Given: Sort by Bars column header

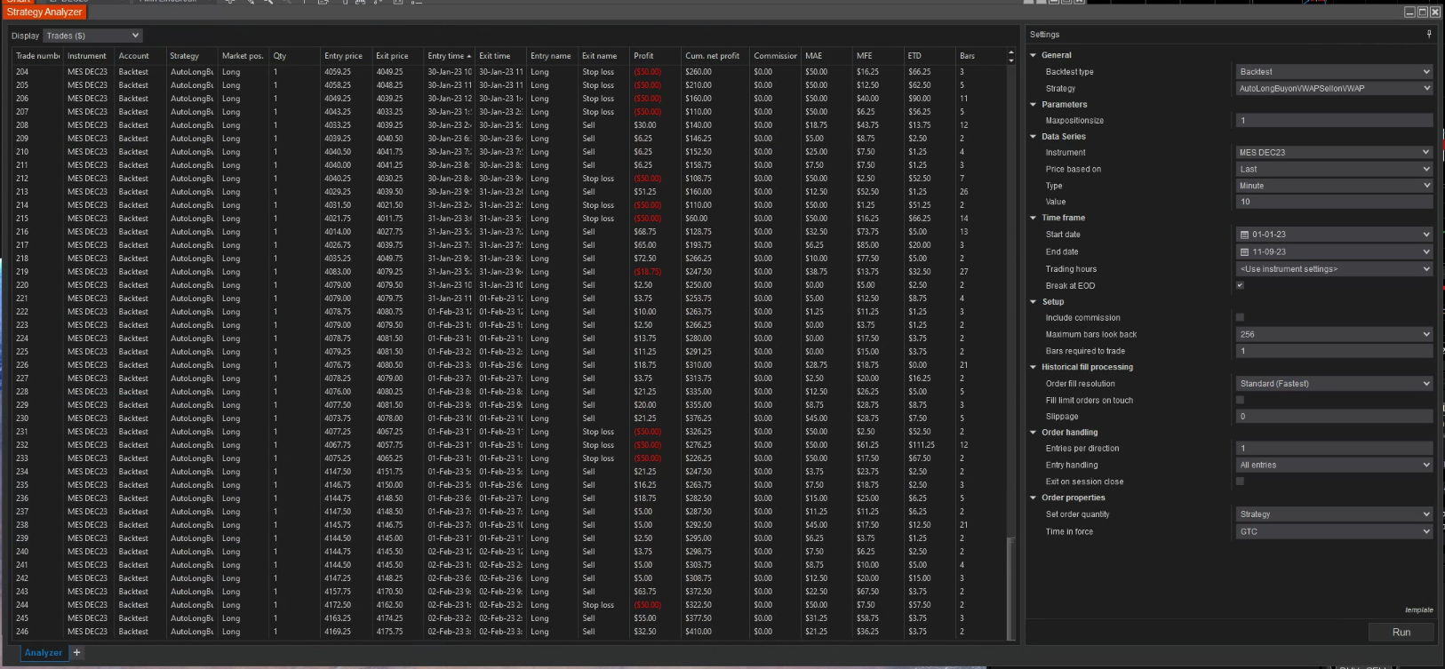Looking at the screenshot, I should [981, 56].
